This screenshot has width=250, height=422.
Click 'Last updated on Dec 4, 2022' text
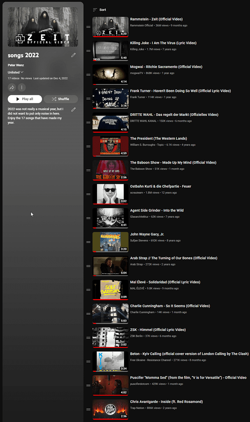(51, 78)
